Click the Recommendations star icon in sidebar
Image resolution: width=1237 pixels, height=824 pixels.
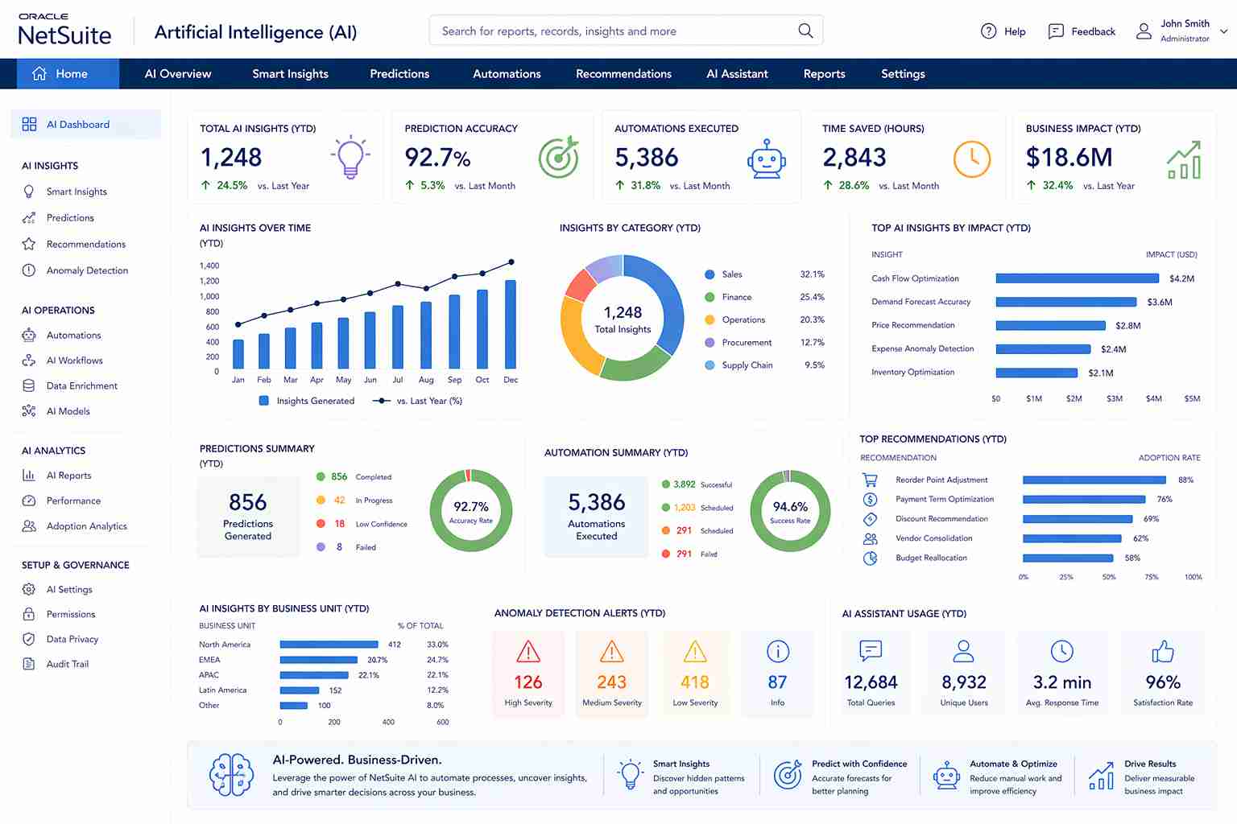[x=29, y=244]
